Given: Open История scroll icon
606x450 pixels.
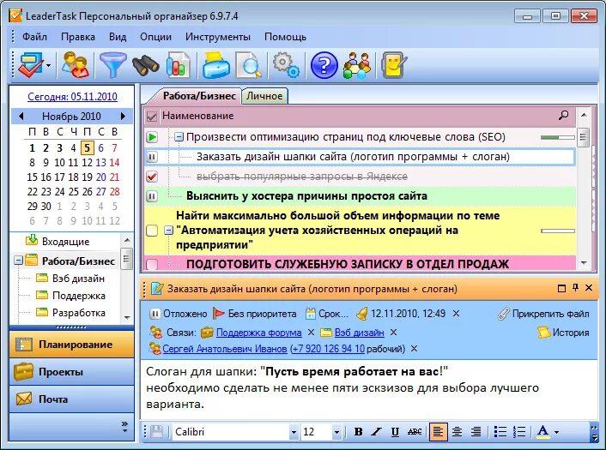Looking at the screenshot, I should (x=563, y=333).
